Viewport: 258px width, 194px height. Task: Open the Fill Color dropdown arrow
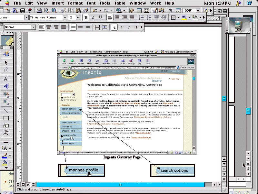pyautogui.click(x=10, y=163)
